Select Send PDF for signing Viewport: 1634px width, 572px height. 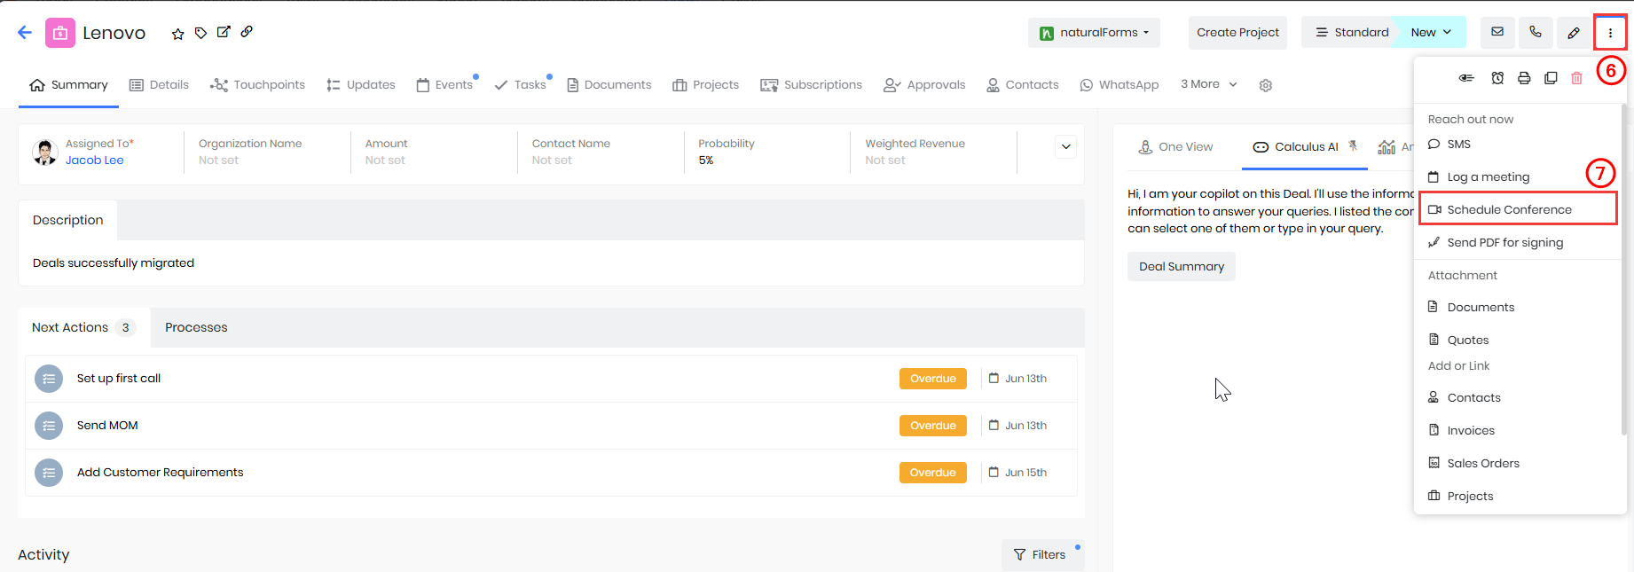(1518, 243)
